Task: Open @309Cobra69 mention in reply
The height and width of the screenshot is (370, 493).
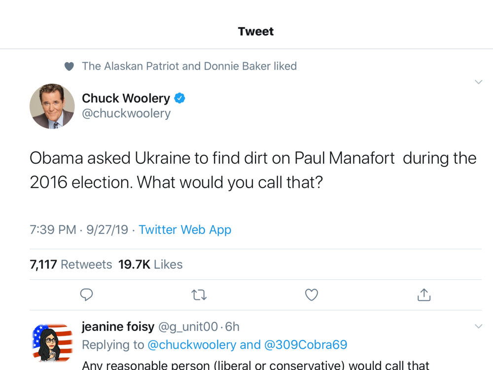Action: coord(306,345)
